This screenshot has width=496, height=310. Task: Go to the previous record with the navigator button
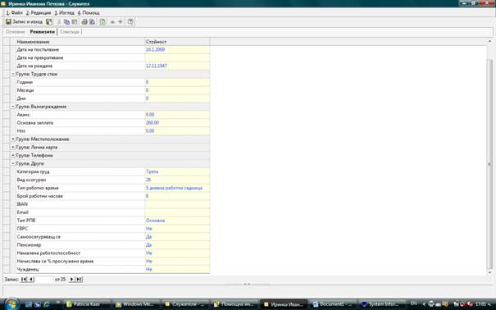pos(31,280)
